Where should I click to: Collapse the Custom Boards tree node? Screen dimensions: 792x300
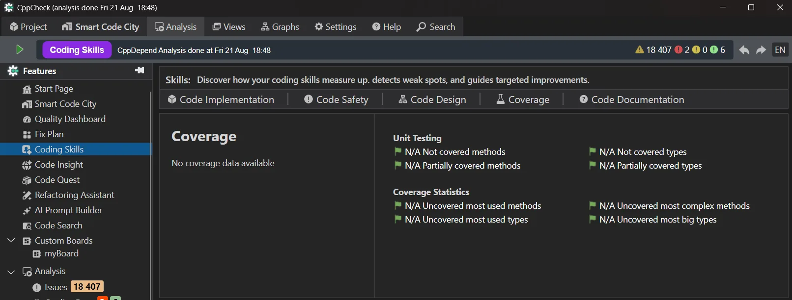pyautogui.click(x=11, y=241)
